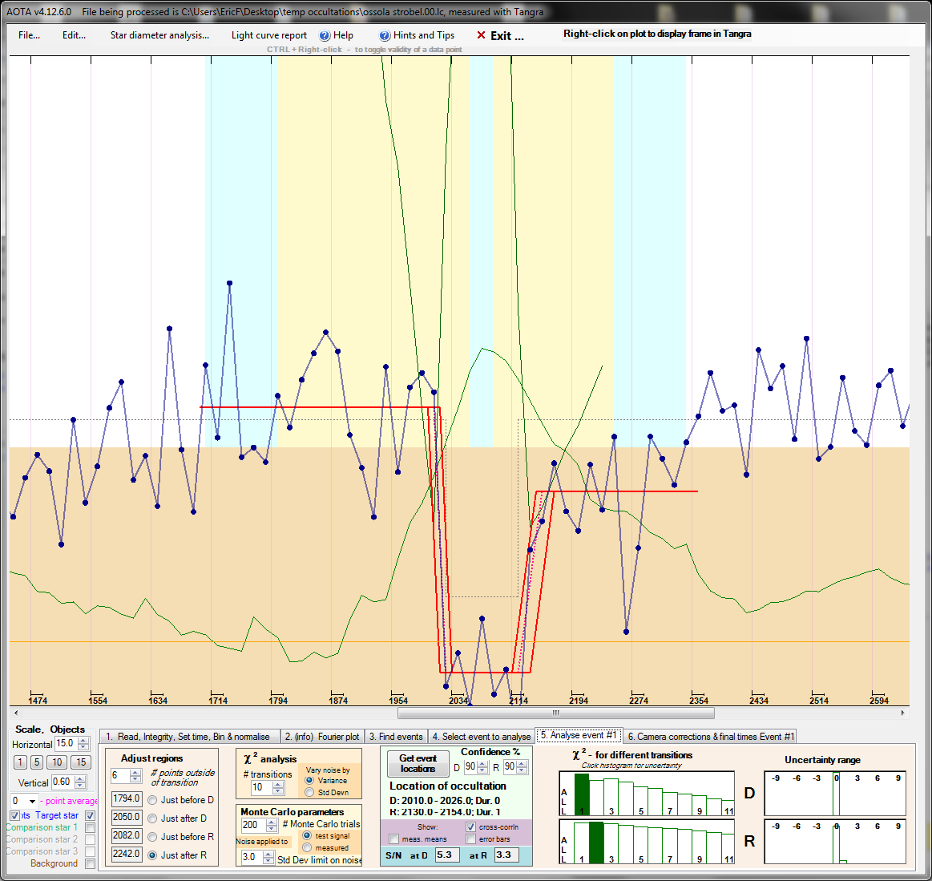Click the Hints and Tips question icon
The image size is (932, 881).
pos(385,35)
